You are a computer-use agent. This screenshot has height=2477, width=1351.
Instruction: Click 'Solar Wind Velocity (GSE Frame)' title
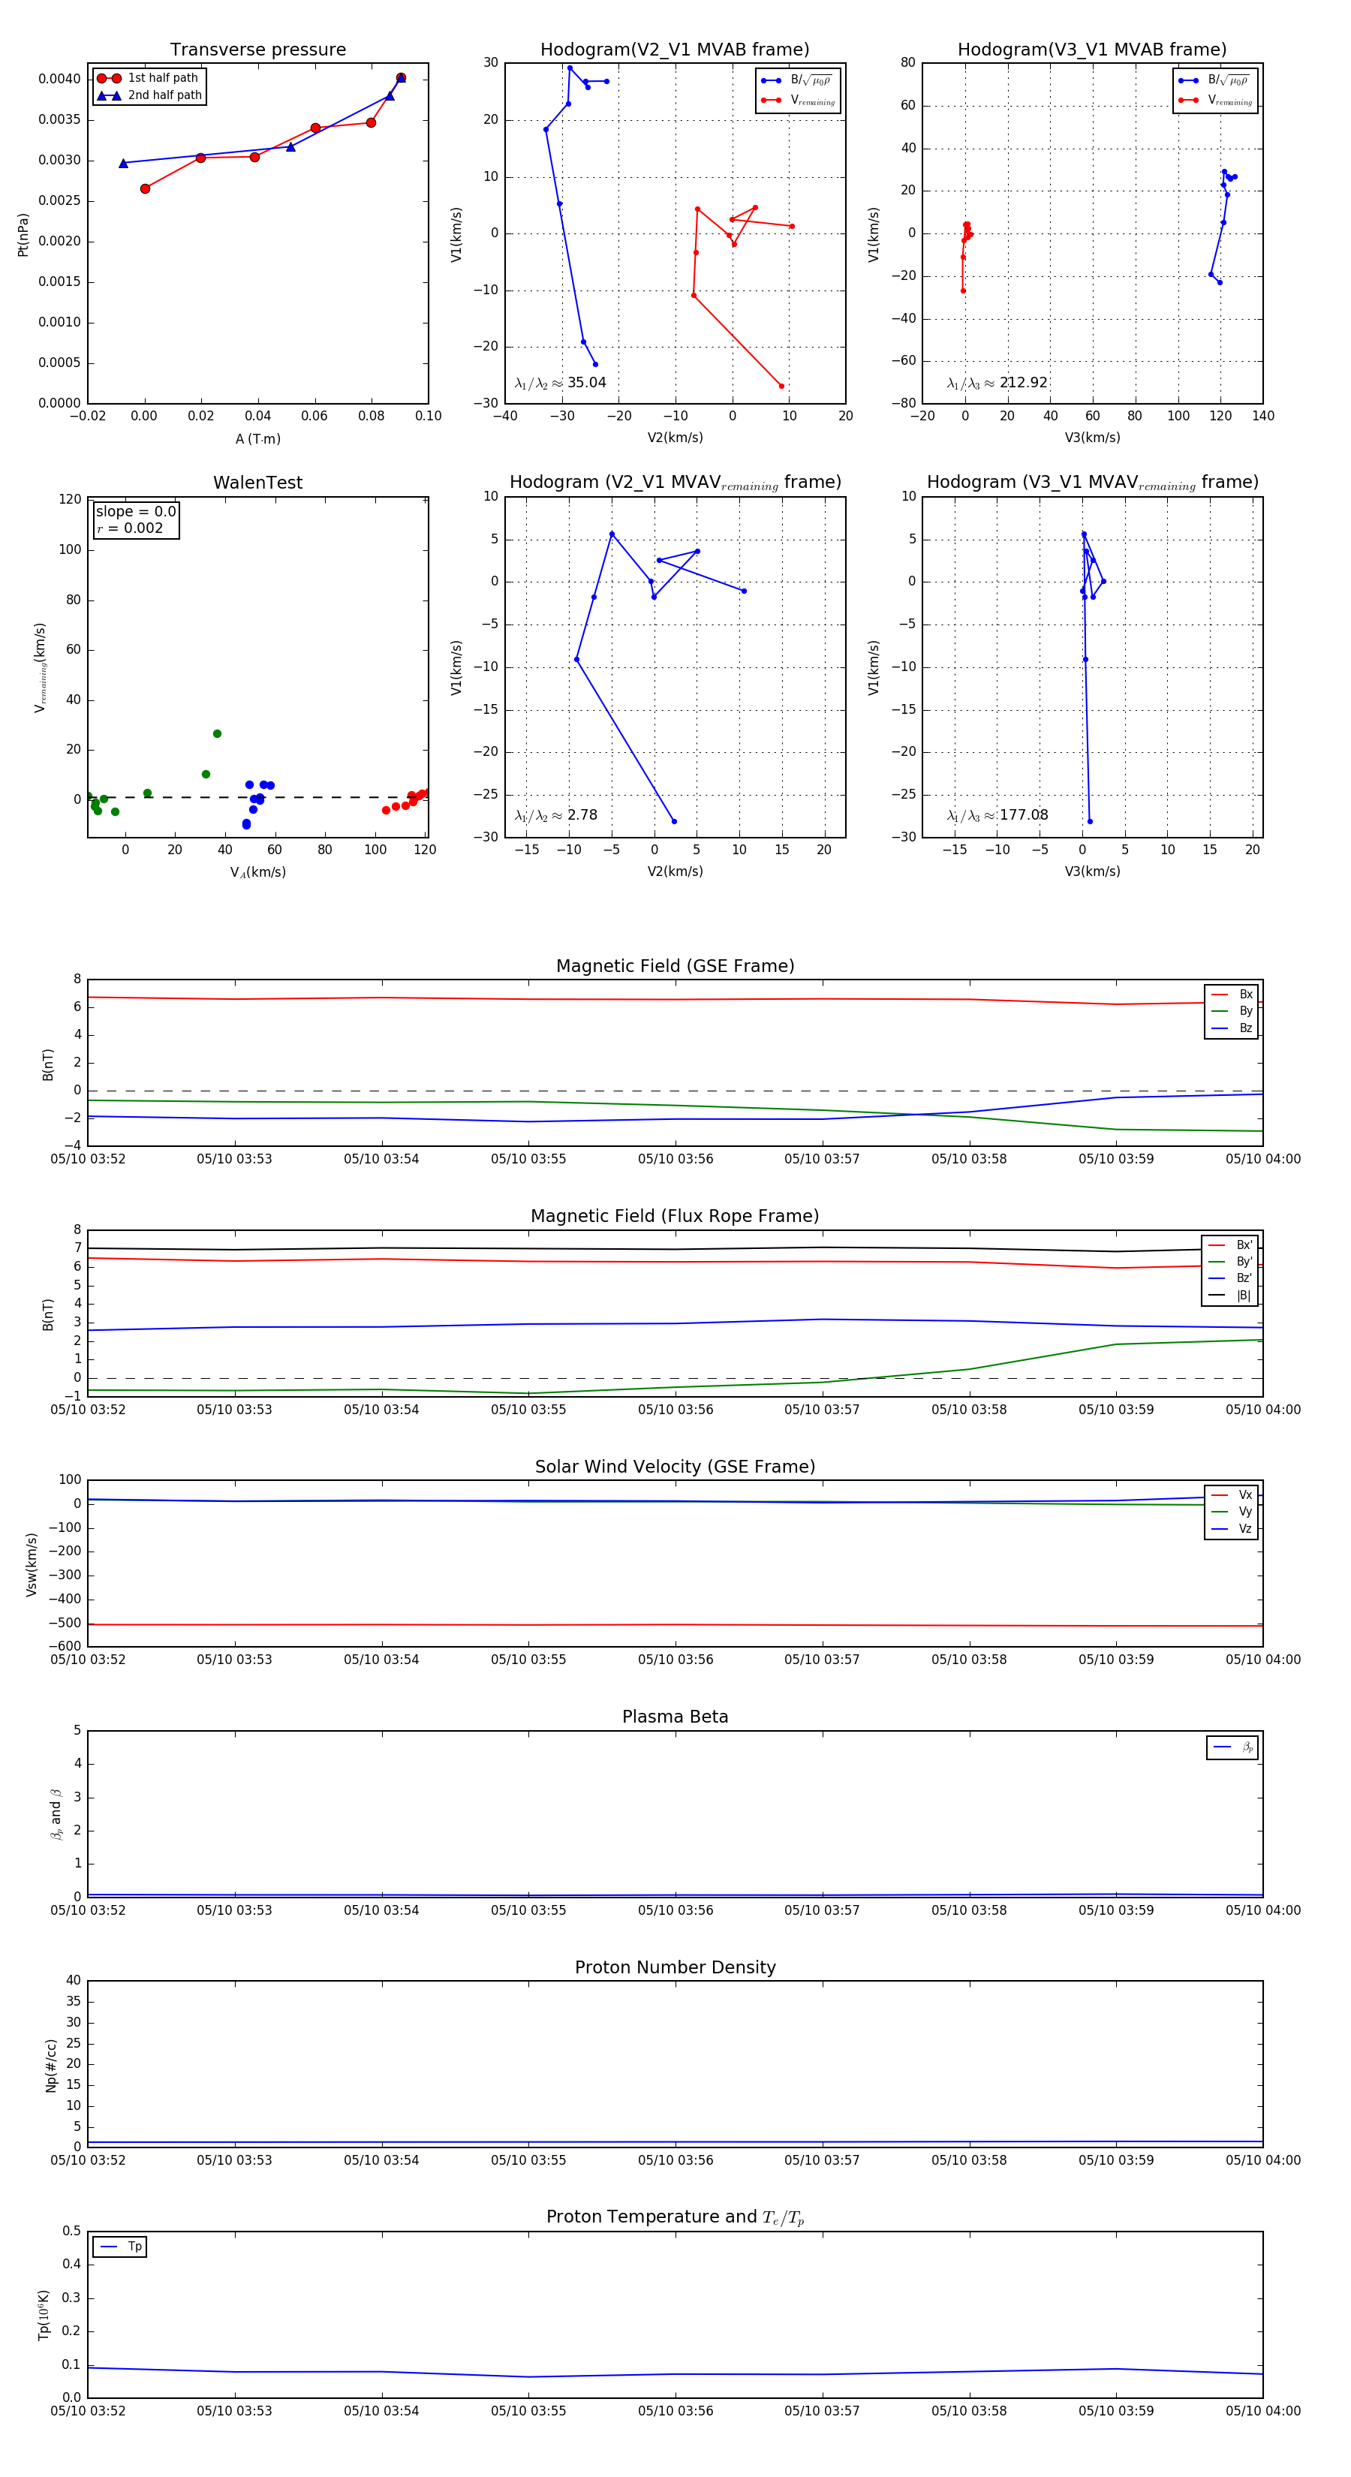(x=675, y=1467)
